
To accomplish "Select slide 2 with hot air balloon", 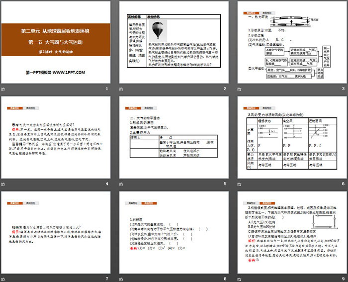I will coord(174,42).
